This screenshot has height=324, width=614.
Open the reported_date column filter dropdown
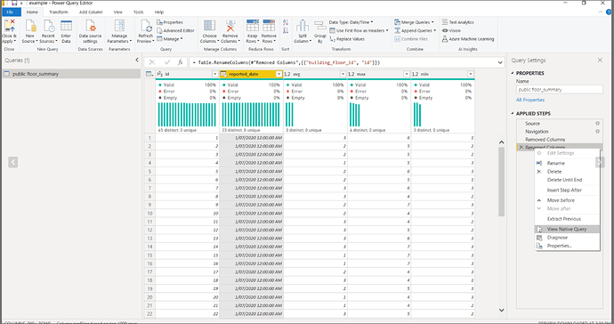279,74
